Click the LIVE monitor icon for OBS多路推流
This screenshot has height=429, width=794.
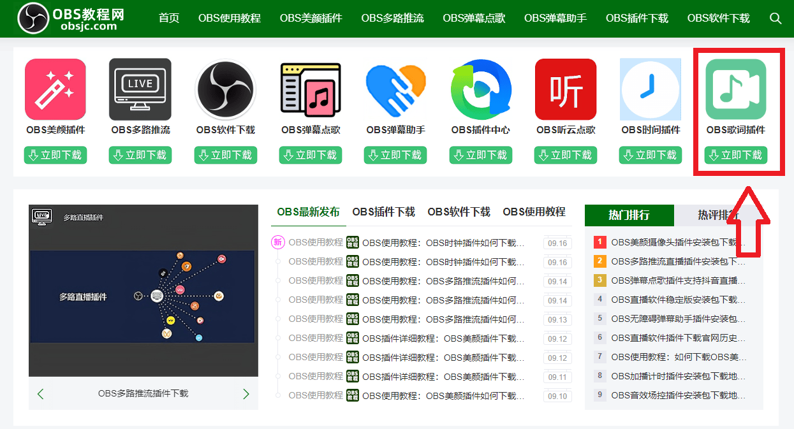click(140, 89)
